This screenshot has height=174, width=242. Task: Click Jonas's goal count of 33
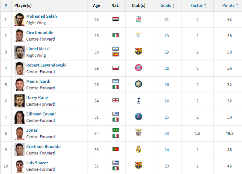tap(167, 133)
